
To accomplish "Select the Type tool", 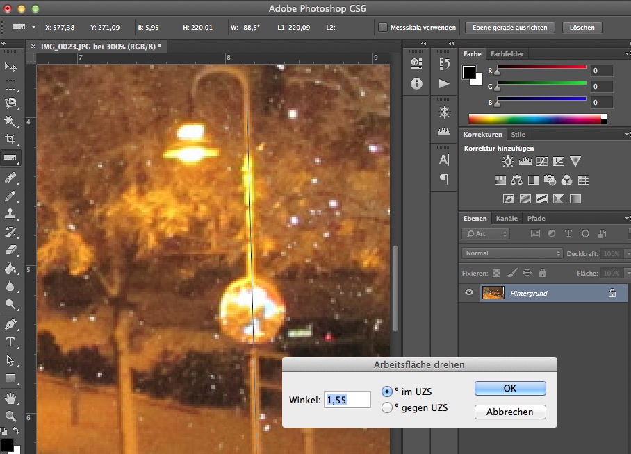I will (x=10, y=342).
